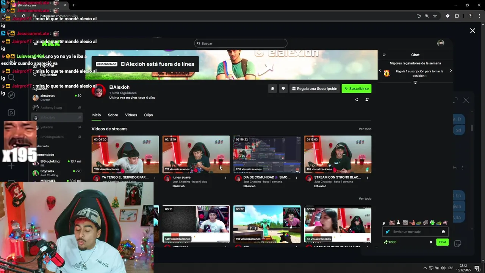Click 'Ver todo' above the clips row
The height and width of the screenshot is (273, 485).
tap(365, 199)
